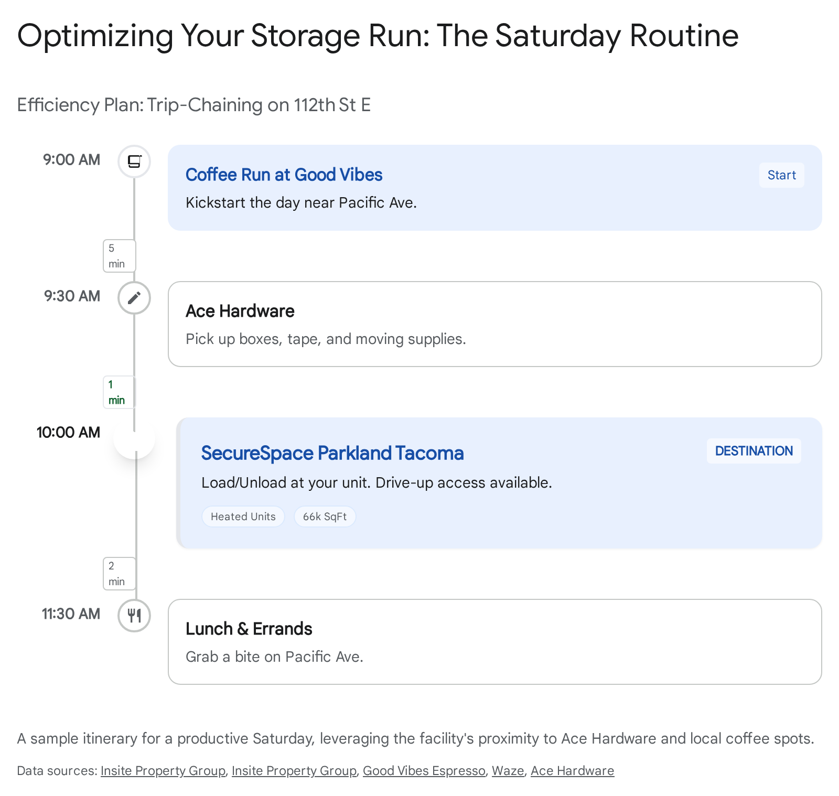Open the second Insite Property Group source

294,770
